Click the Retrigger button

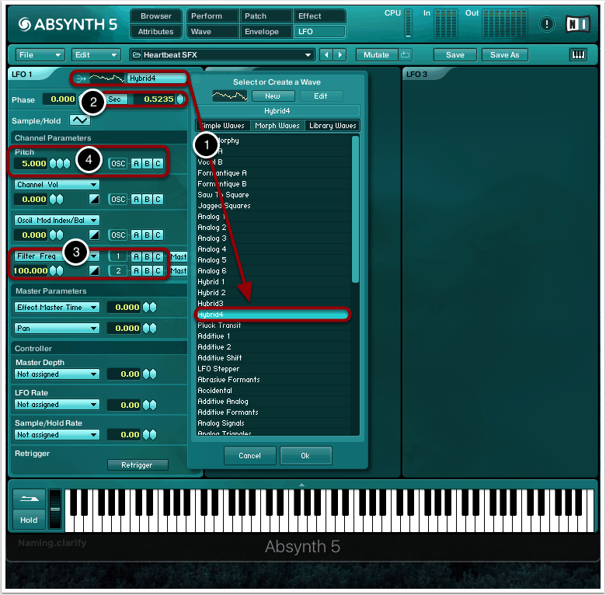[138, 465]
